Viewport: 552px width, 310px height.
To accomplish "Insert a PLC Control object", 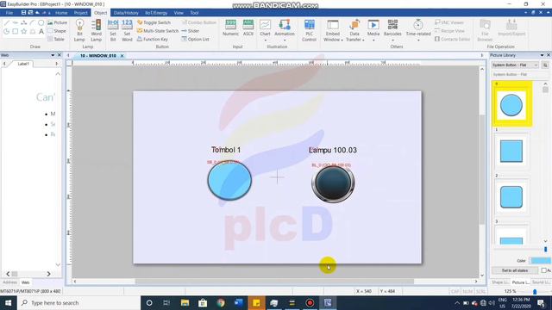I will [x=309, y=30].
